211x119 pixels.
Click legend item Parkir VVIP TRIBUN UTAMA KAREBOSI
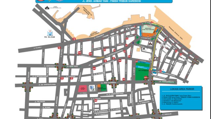click(x=181, y=97)
